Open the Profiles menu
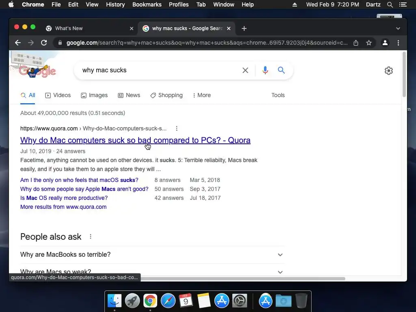 [x=179, y=4]
